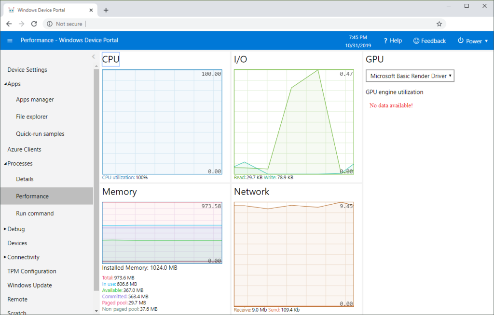Open the hamburger navigation menu
This screenshot has width=494, height=315.
click(x=10, y=40)
